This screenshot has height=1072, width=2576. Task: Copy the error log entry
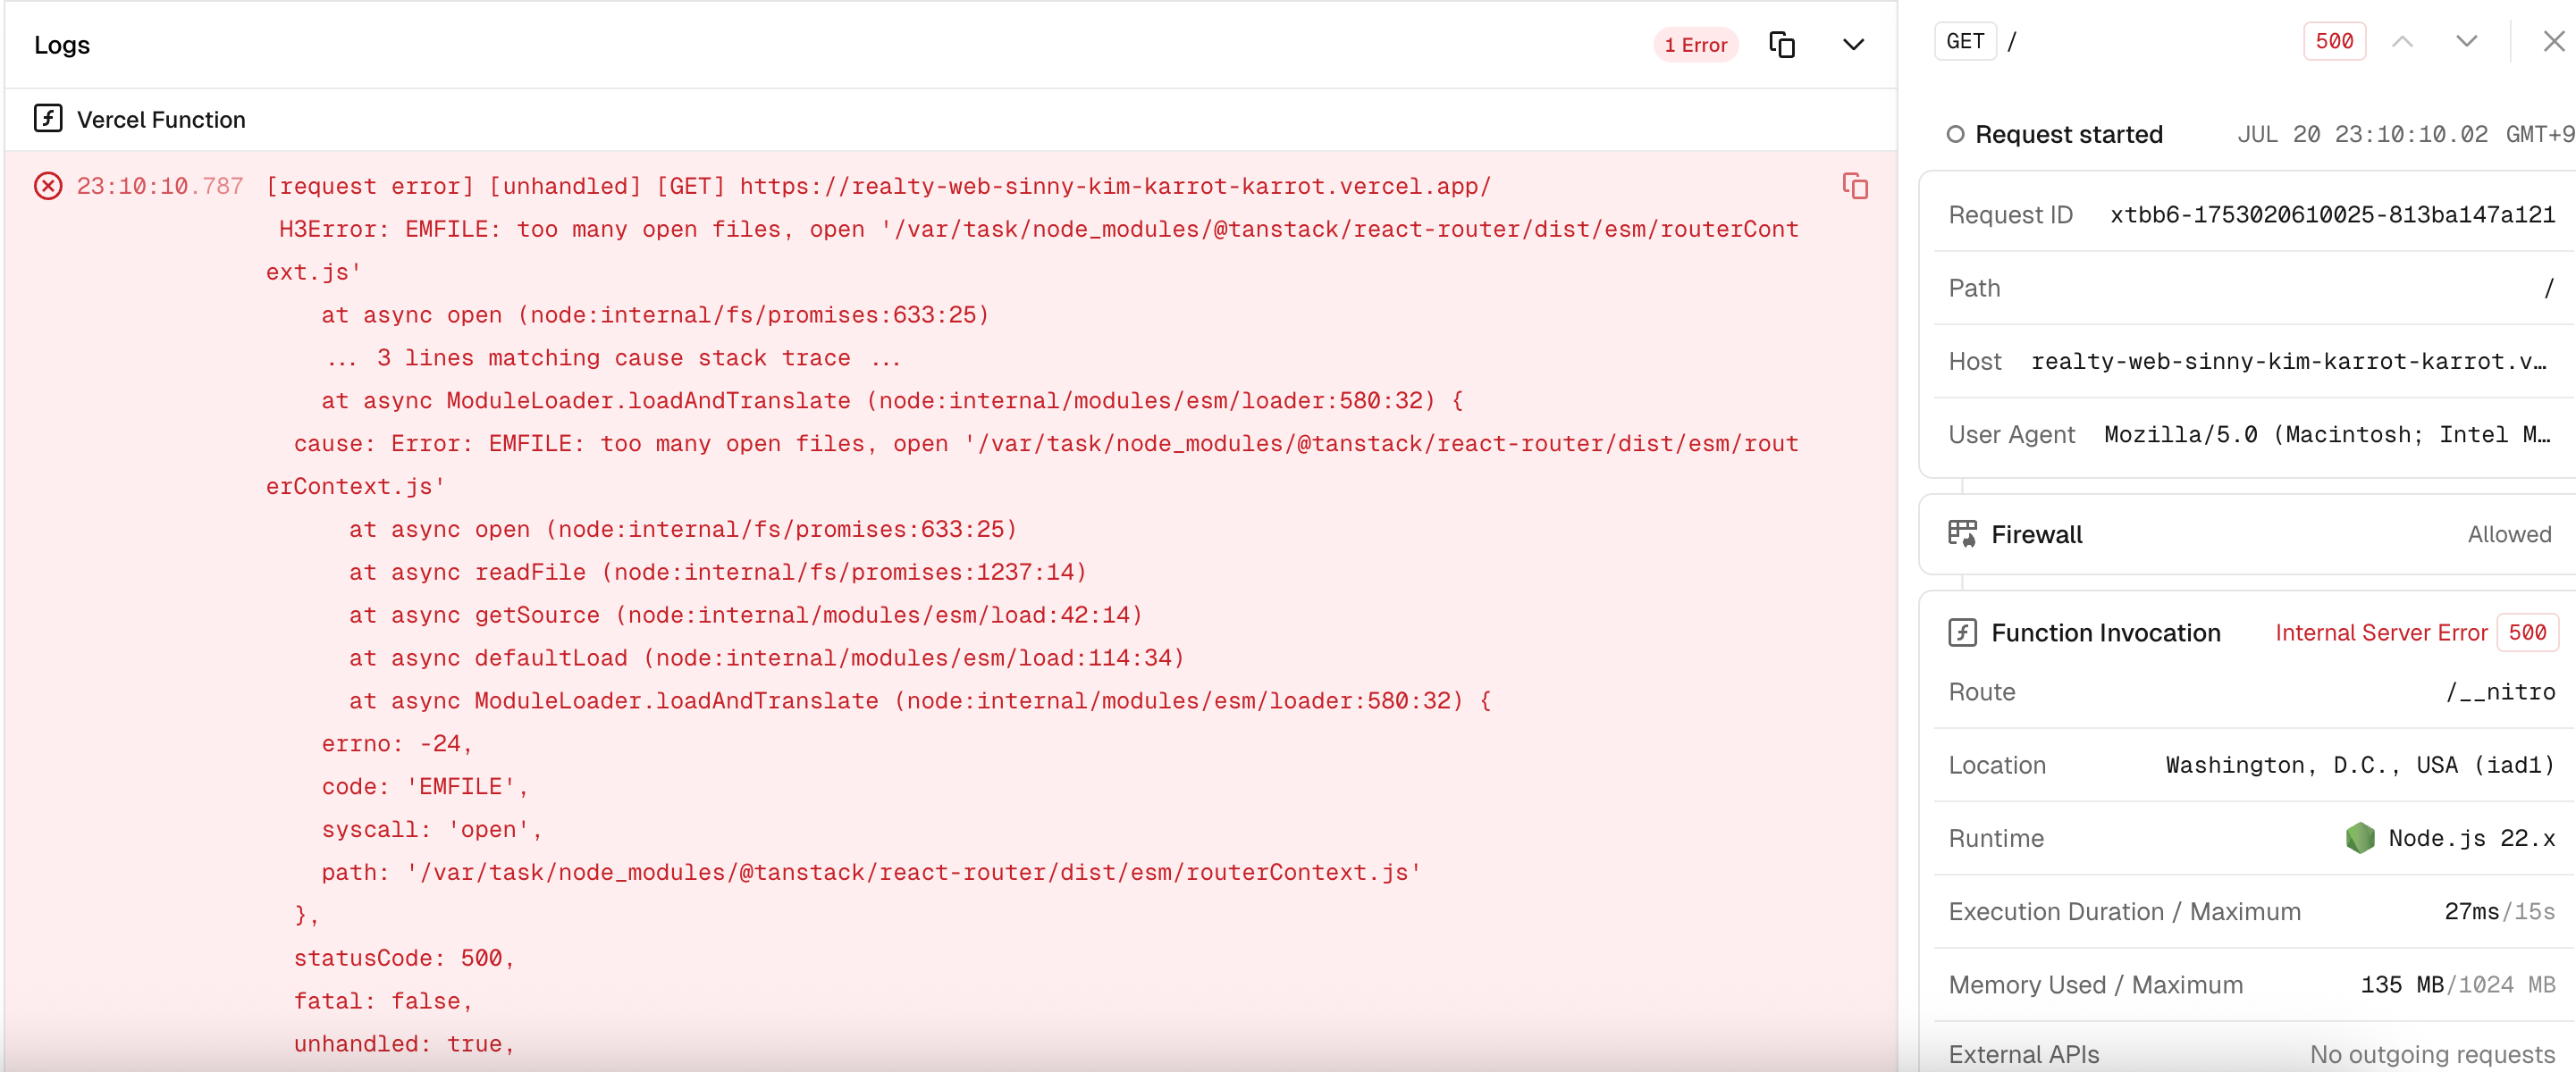(x=1855, y=186)
